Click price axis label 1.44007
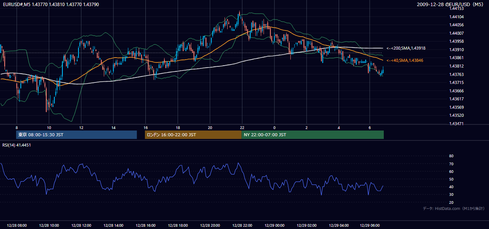The height and width of the screenshot is (229, 489). click(x=456, y=33)
